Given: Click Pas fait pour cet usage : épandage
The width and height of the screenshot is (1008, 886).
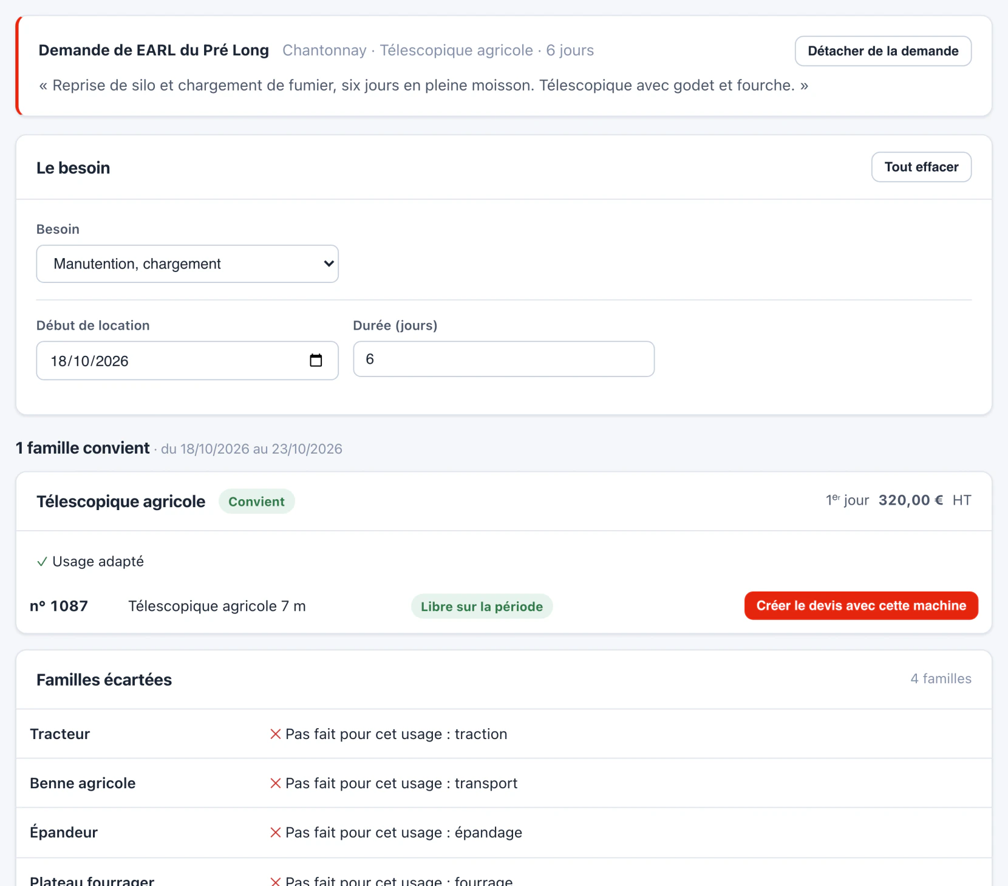Looking at the screenshot, I should tap(404, 833).
